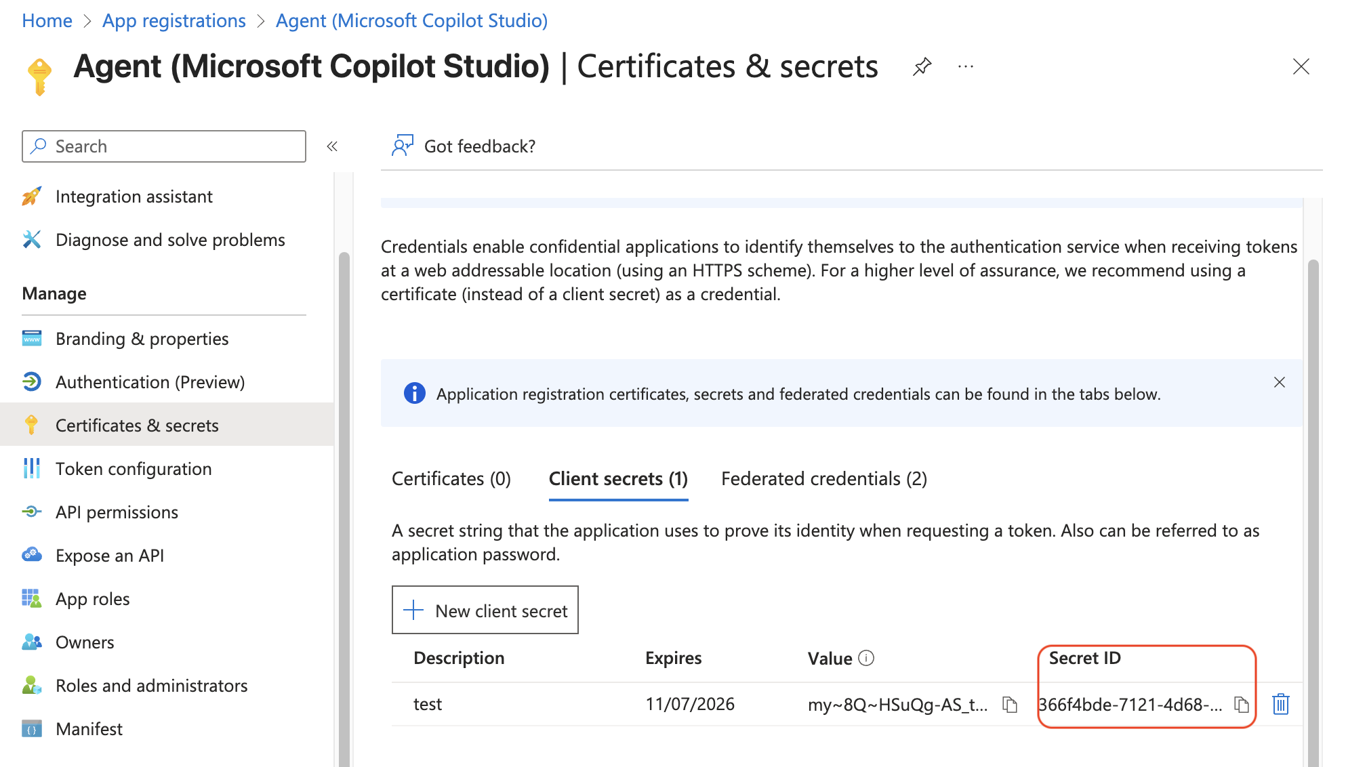Copy the Secret ID to clipboard
This screenshot has width=1346, height=767.
(x=1241, y=705)
